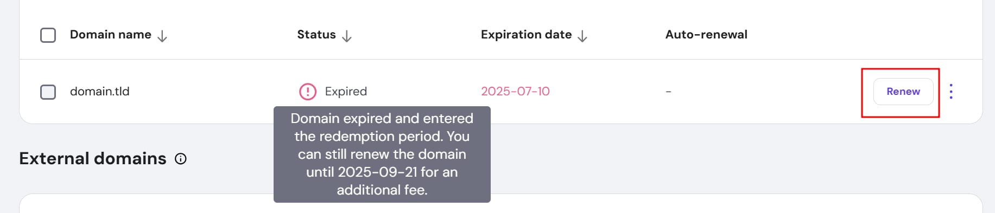Click the External domains section heading
The image size is (995, 213).
coord(93,159)
